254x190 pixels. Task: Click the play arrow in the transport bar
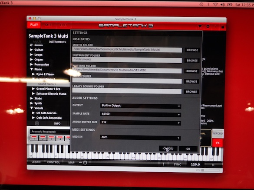(x=213, y=165)
